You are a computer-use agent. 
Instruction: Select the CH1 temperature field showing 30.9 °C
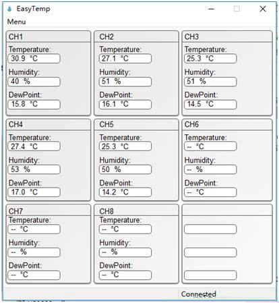tap(34, 59)
